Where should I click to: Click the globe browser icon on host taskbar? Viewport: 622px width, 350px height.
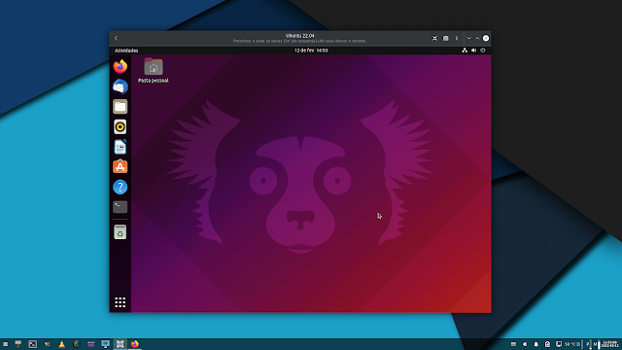[76, 344]
